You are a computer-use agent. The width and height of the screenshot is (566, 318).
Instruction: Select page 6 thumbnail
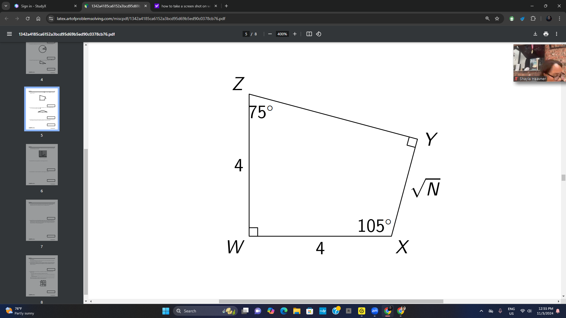[x=42, y=165]
